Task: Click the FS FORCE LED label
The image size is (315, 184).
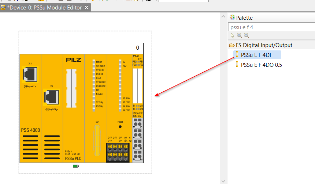Action: click(x=101, y=86)
